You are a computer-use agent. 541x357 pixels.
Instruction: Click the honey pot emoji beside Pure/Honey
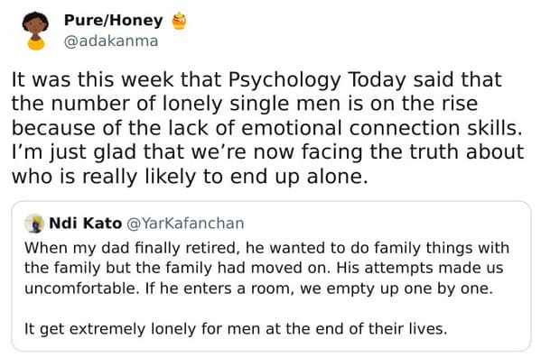coord(179,21)
